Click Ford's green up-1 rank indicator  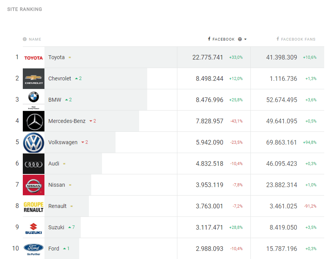[x=66, y=249]
